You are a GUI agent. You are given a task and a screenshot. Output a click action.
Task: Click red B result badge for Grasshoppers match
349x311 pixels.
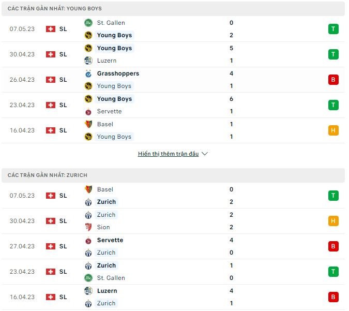pyautogui.click(x=333, y=80)
